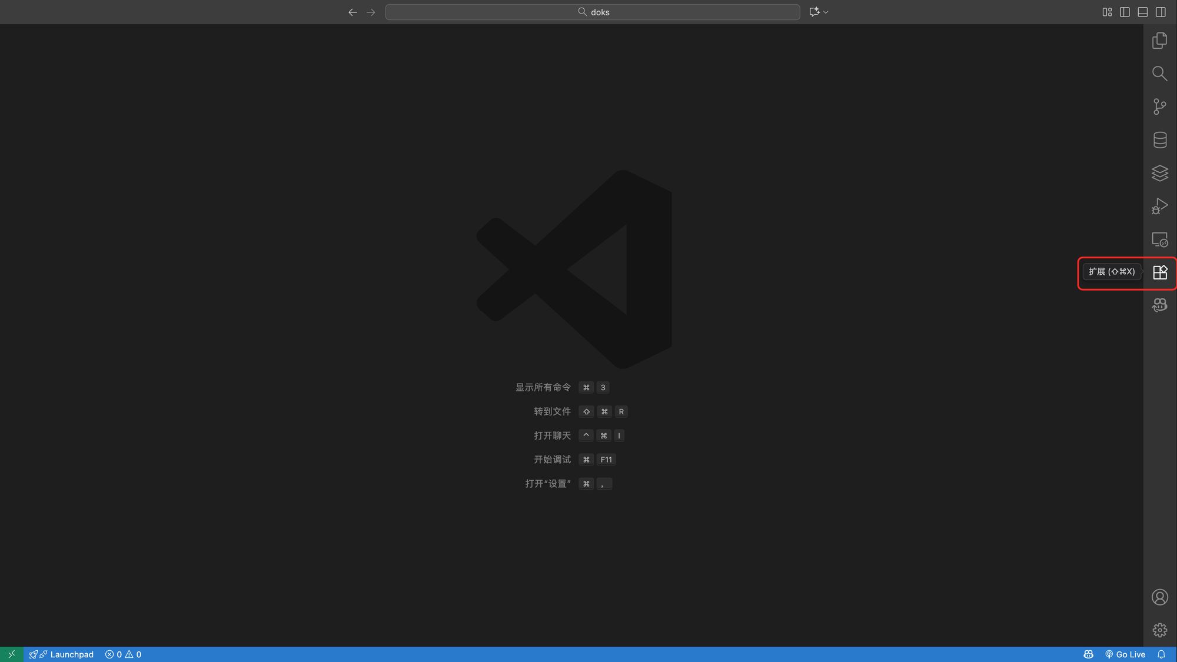This screenshot has height=662, width=1177.
Task: Toggle the primary side bar layout button
Action: pos(1125,12)
